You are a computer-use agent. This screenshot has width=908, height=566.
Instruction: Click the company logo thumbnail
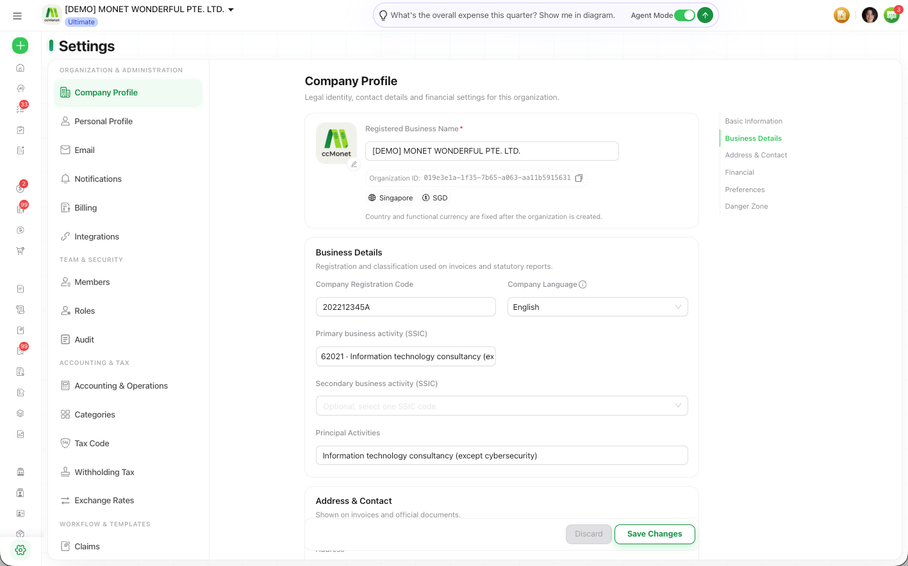336,143
